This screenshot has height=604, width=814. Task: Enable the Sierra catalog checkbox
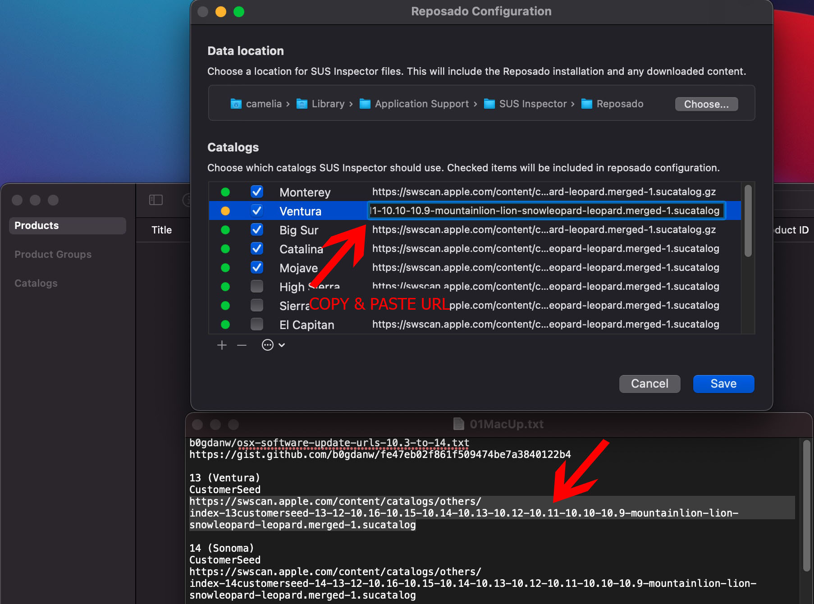(x=257, y=306)
